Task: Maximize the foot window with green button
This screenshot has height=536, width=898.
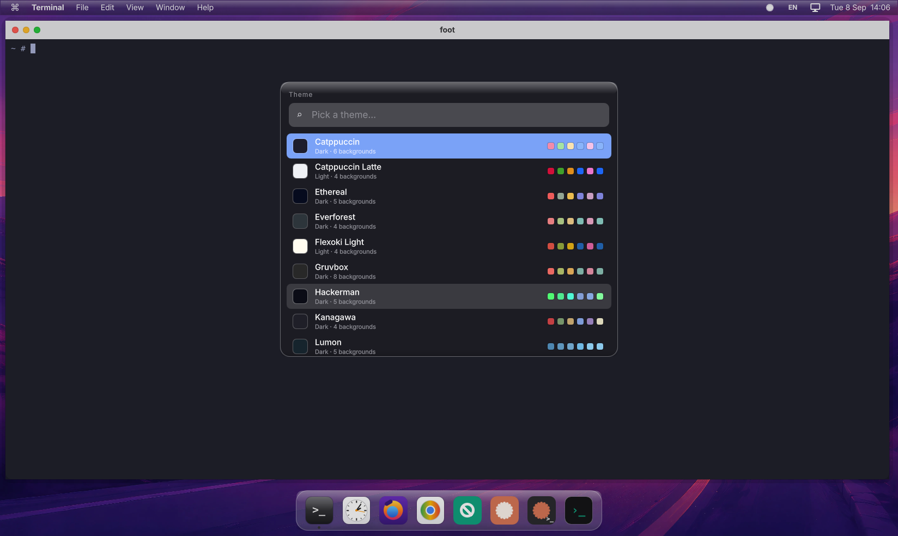Action: point(37,30)
